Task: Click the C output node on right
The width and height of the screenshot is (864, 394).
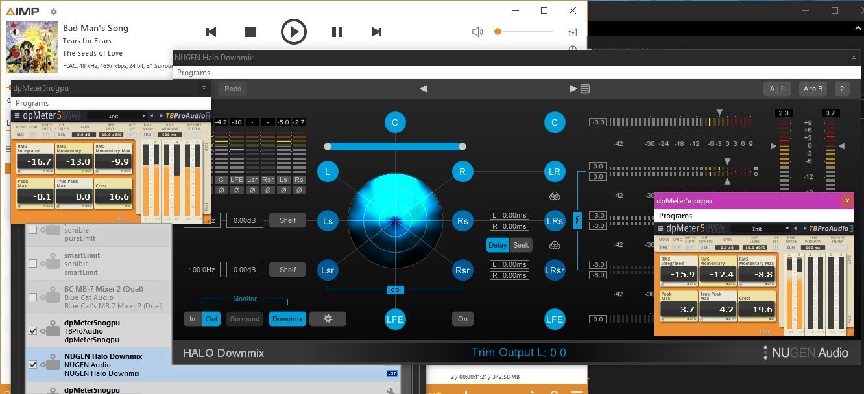Action: point(554,122)
